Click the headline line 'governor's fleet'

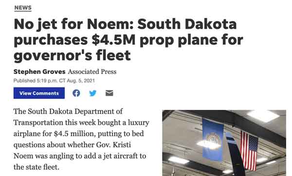click(72, 55)
